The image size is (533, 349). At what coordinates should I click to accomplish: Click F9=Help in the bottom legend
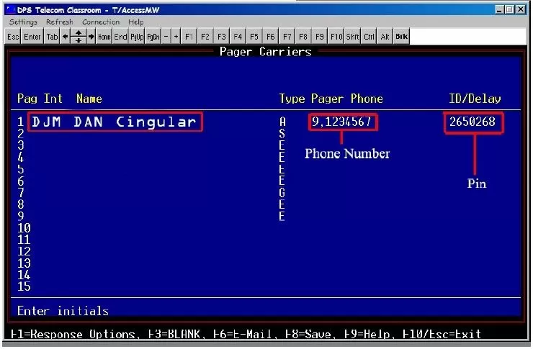(x=367, y=335)
